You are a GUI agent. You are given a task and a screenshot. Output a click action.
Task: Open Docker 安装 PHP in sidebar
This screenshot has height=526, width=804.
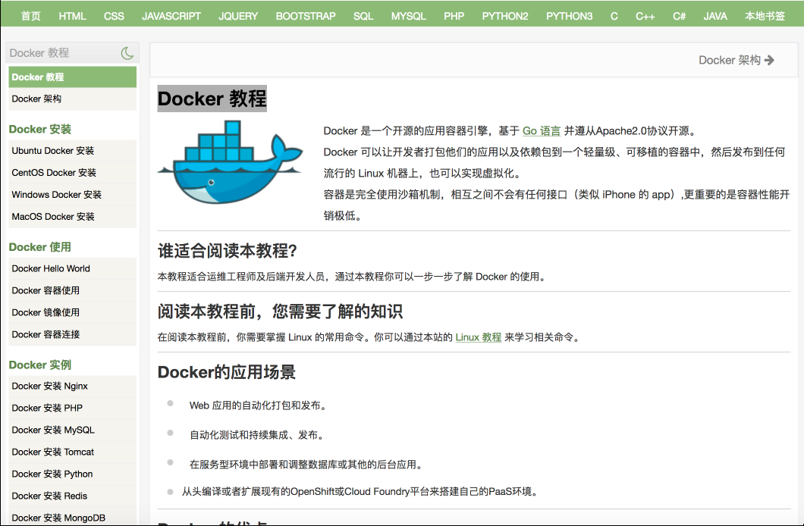[72, 409]
